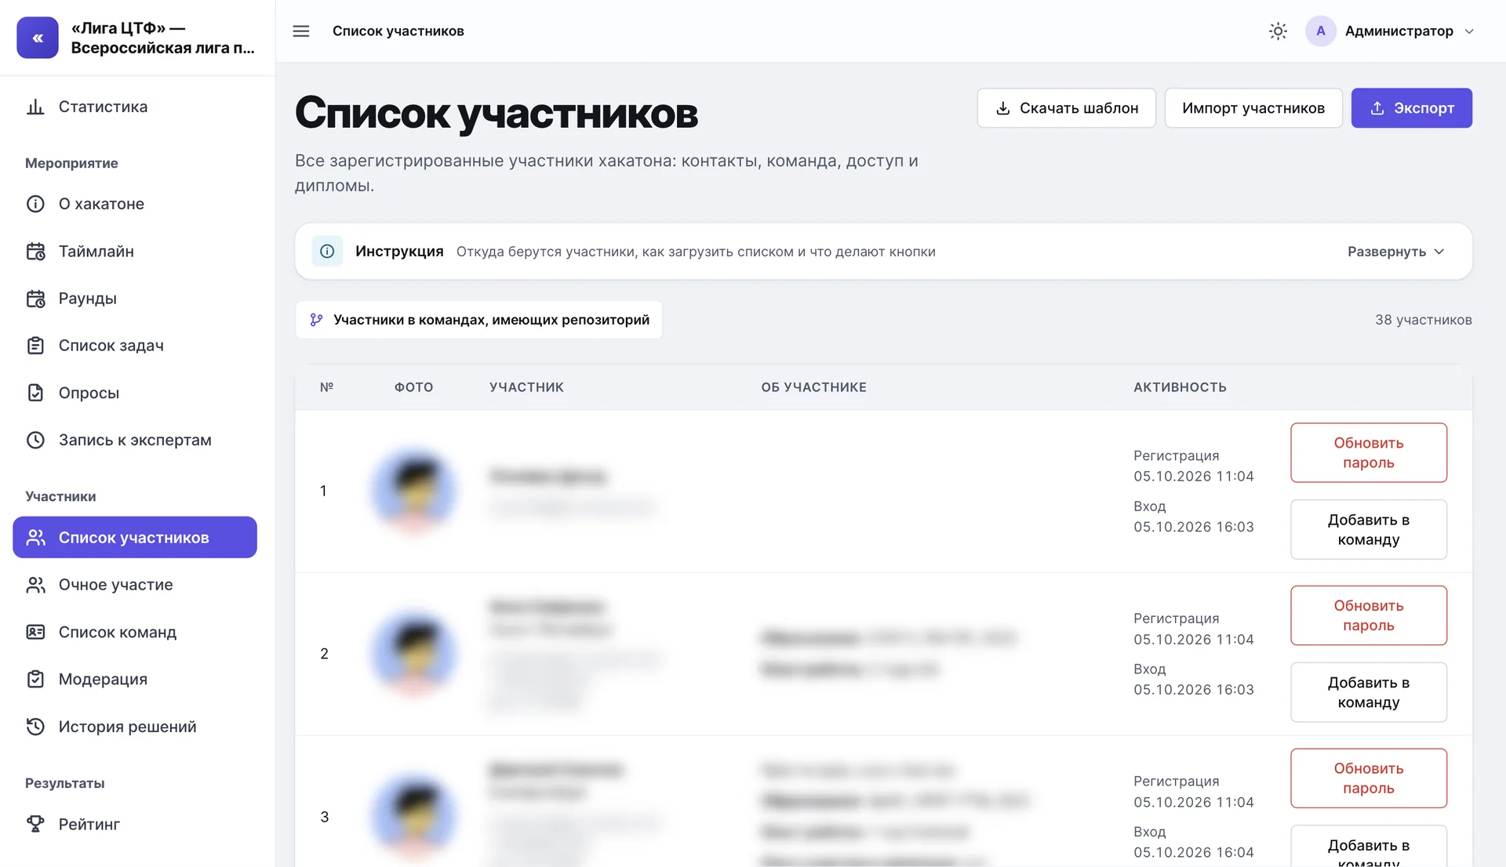Open the Модерация page
Screen dimensions: 1506x867
(x=135, y=680)
